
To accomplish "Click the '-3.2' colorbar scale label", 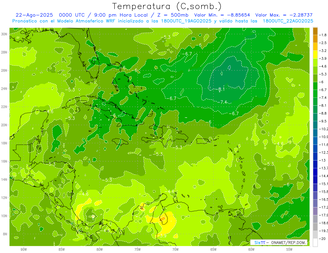I will [323, 51].
